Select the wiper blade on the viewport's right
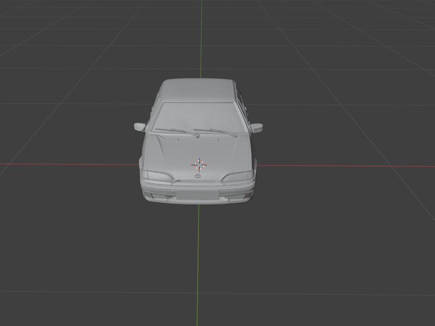 (x=216, y=132)
